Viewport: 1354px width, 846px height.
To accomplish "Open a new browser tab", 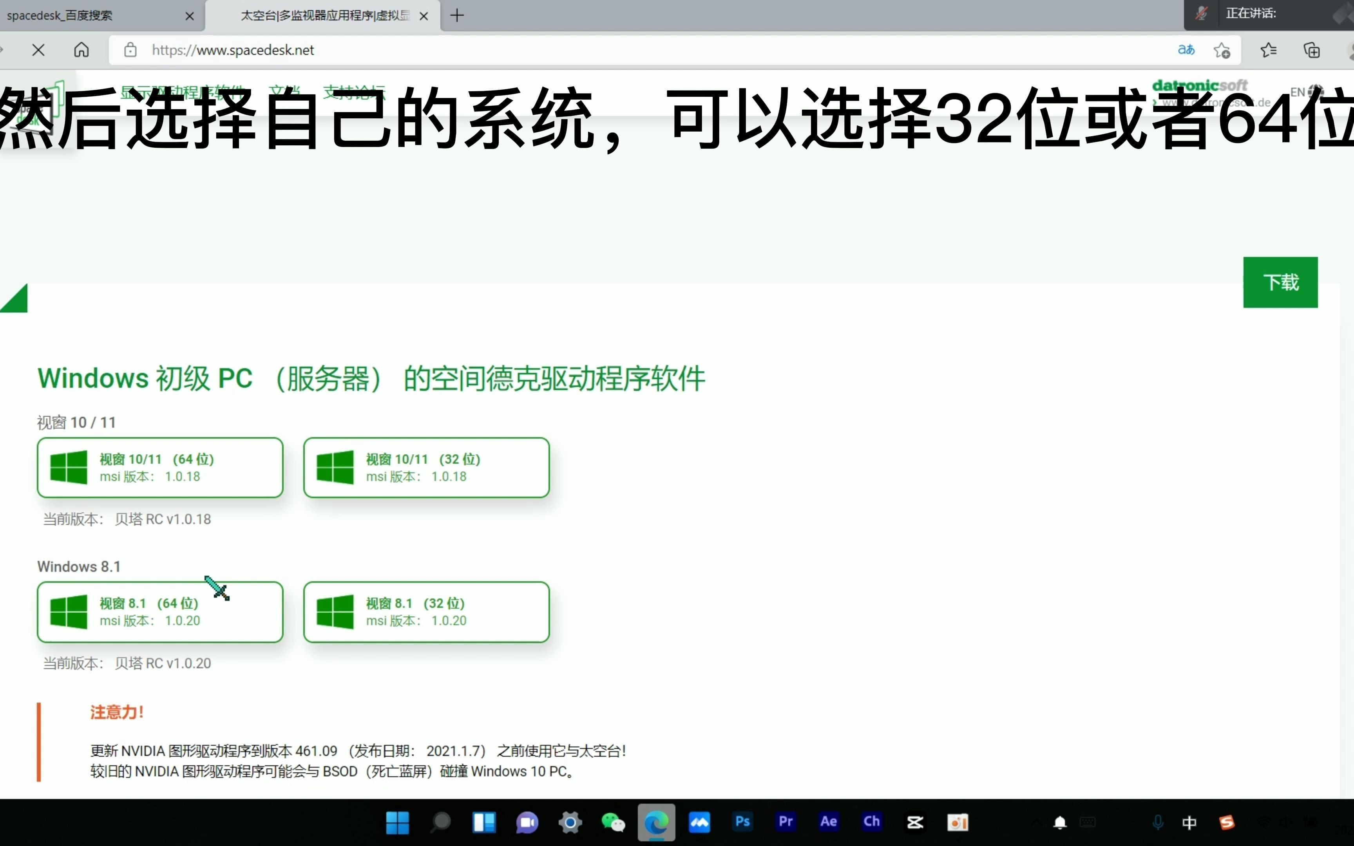I will click(x=457, y=16).
